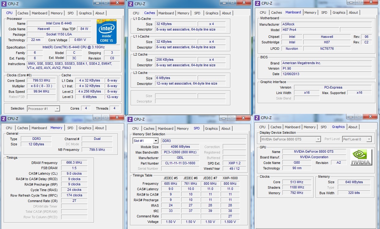Click the '12-way set associative' L3 descriptor
380x229 pixels.
(191, 84)
